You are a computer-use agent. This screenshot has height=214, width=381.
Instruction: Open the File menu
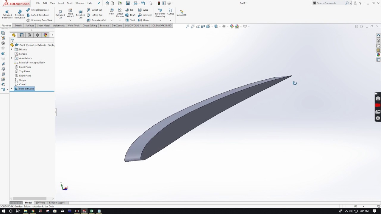click(x=38, y=3)
